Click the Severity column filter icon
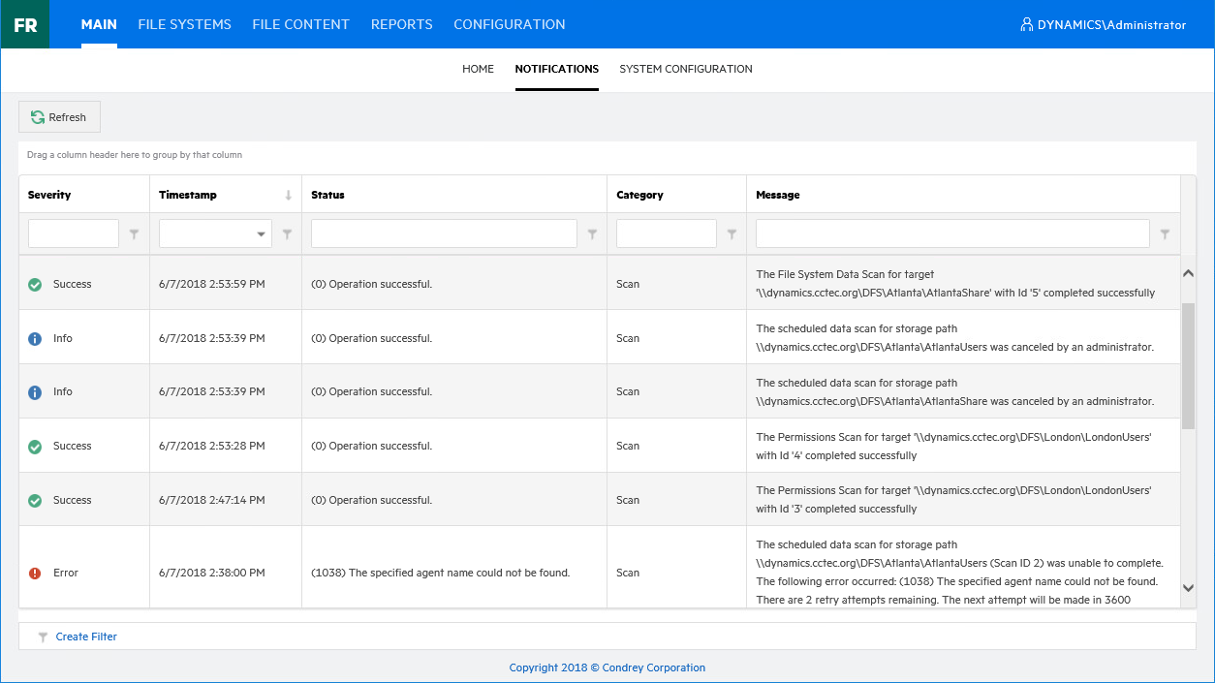 [134, 233]
